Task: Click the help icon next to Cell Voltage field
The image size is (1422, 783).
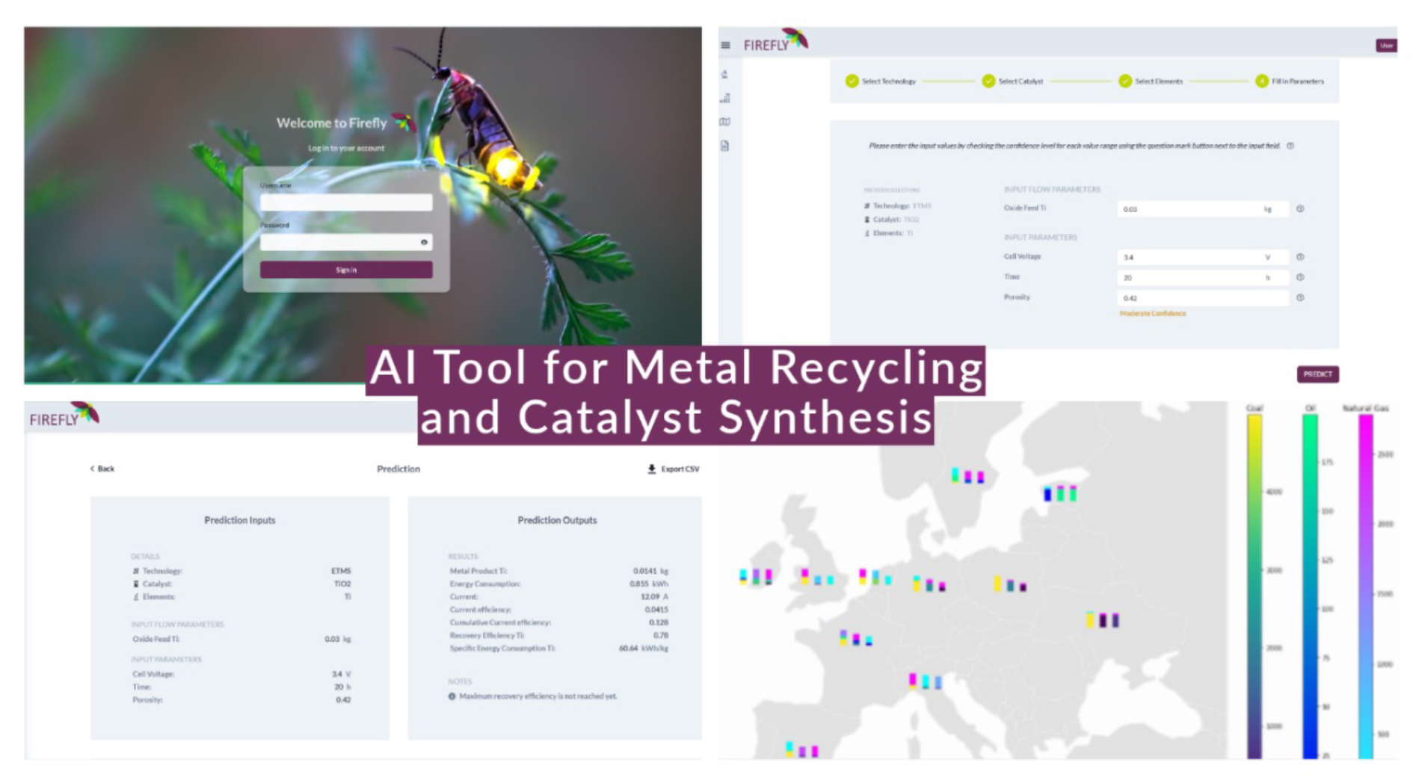Action: click(x=1300, y=257)
